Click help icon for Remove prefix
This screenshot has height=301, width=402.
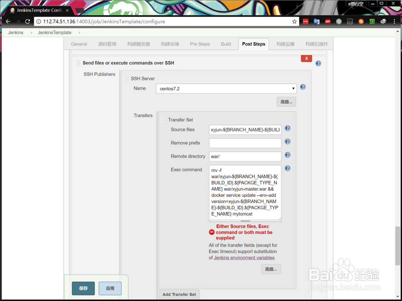[288, 141]
